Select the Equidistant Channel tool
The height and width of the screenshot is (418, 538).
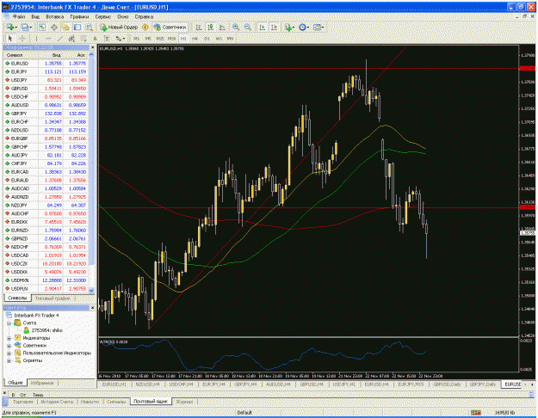(71, 39)
